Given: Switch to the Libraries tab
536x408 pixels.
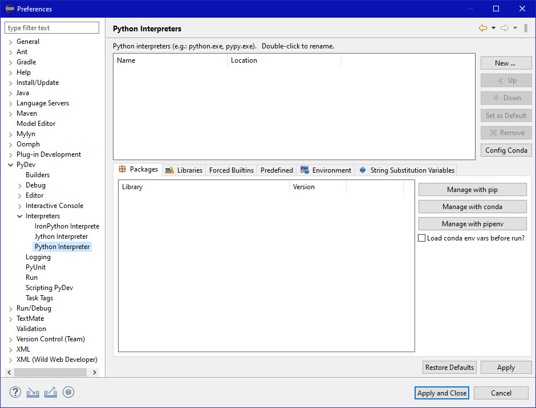Looking at the screenshot, I should 184,170.
